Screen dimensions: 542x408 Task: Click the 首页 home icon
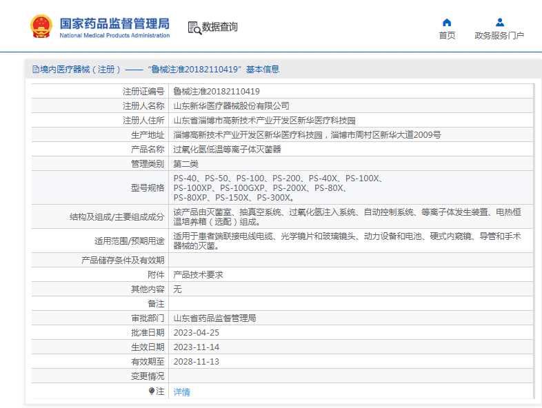pos(447,23)
